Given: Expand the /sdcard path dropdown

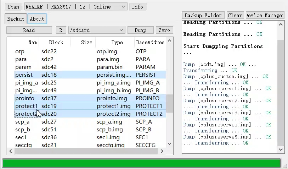Looking at the screenshot, I should click(x=97, y=30).
